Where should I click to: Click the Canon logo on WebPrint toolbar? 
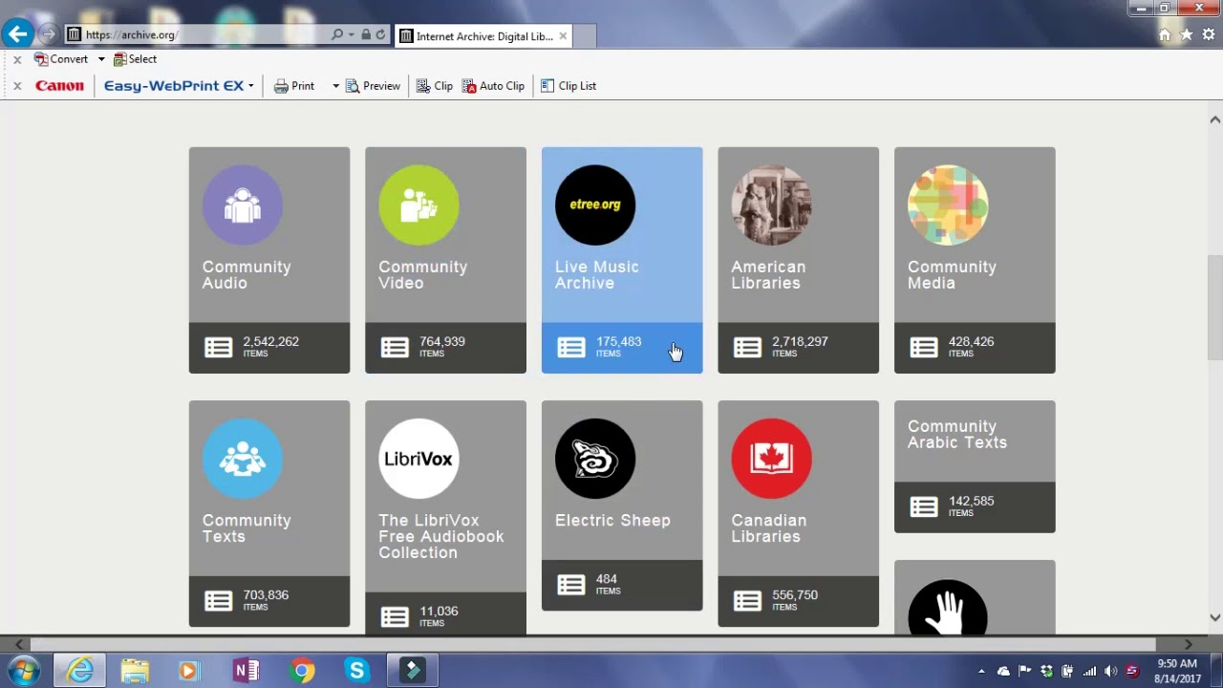[59, 86]
